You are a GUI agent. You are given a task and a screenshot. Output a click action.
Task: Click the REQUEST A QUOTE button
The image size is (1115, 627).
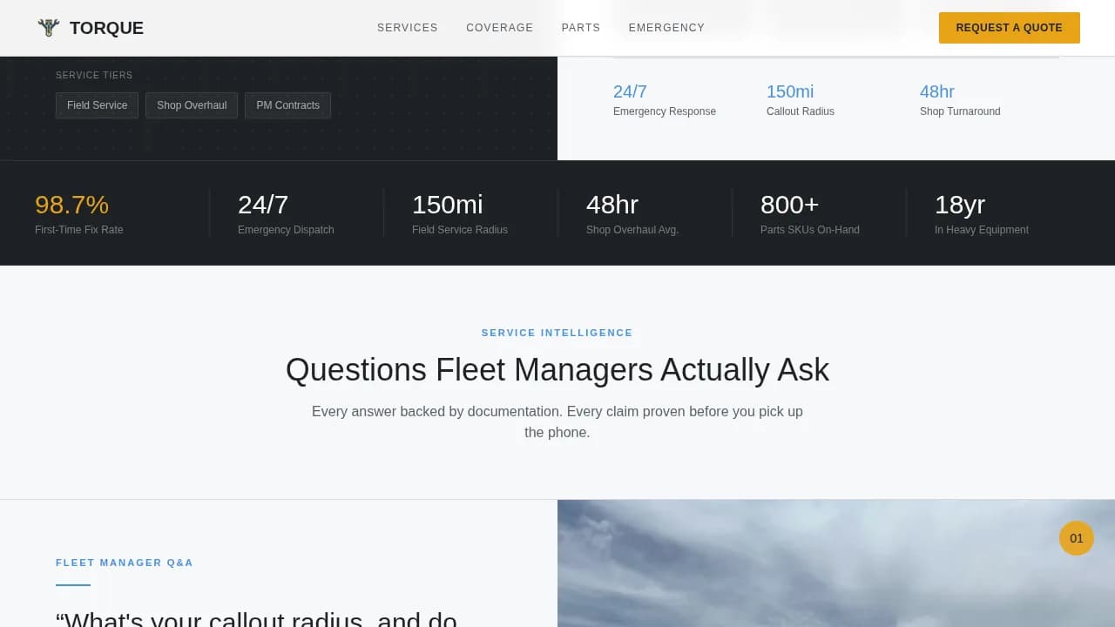pos(1009,27)
